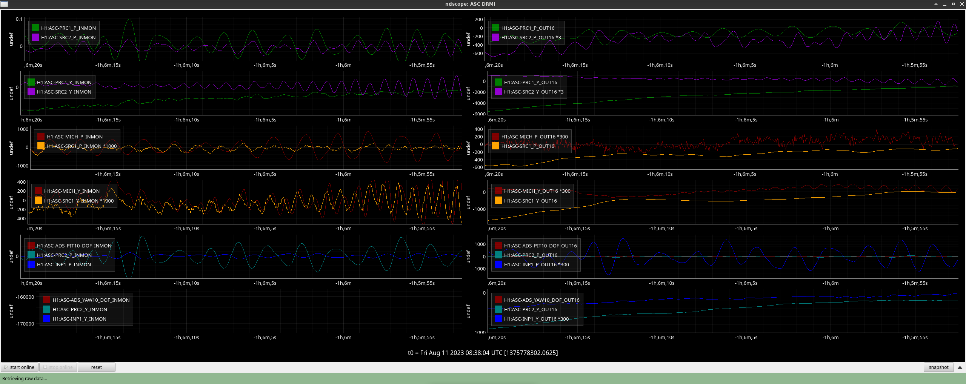Take a snapshot of the plots
The width and height of the screenshot is (966, 384).
(938, 367)
